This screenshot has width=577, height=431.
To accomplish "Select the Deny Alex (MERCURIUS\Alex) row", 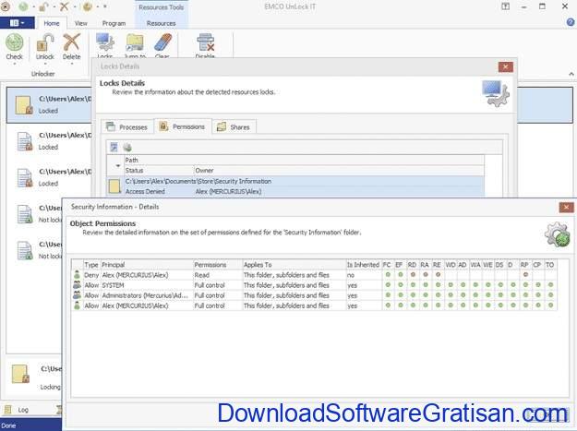I will point(314,275).
